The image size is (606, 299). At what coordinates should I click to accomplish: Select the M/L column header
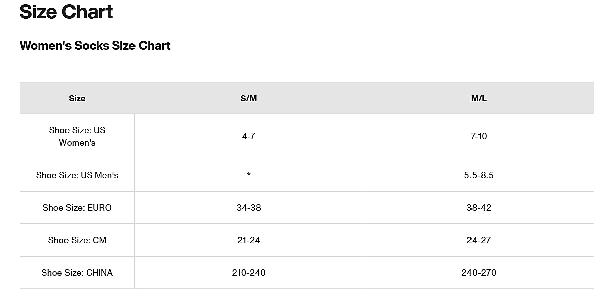479,98
